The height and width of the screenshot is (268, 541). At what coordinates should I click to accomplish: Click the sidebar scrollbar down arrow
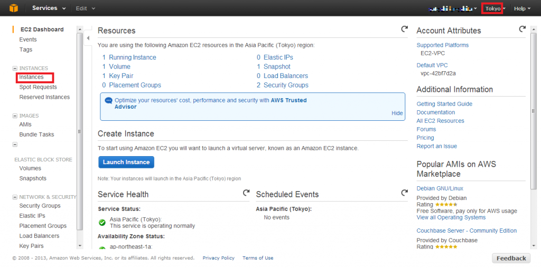coord(80,246)
